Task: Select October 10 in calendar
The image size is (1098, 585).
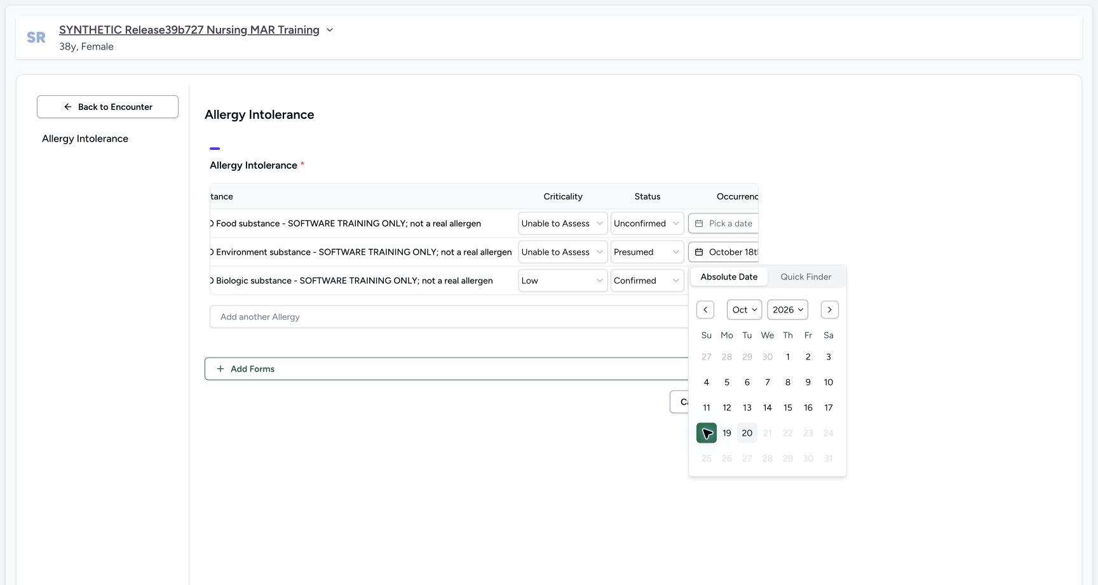Action: coord(829,382)
